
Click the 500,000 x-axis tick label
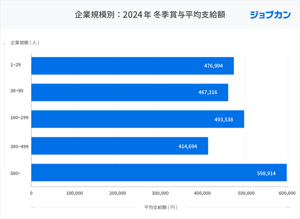[x=246, y=193]
